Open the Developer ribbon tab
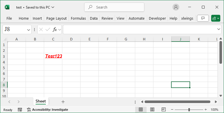Viewport: 224px width, 113px height. tap(157, 19)
